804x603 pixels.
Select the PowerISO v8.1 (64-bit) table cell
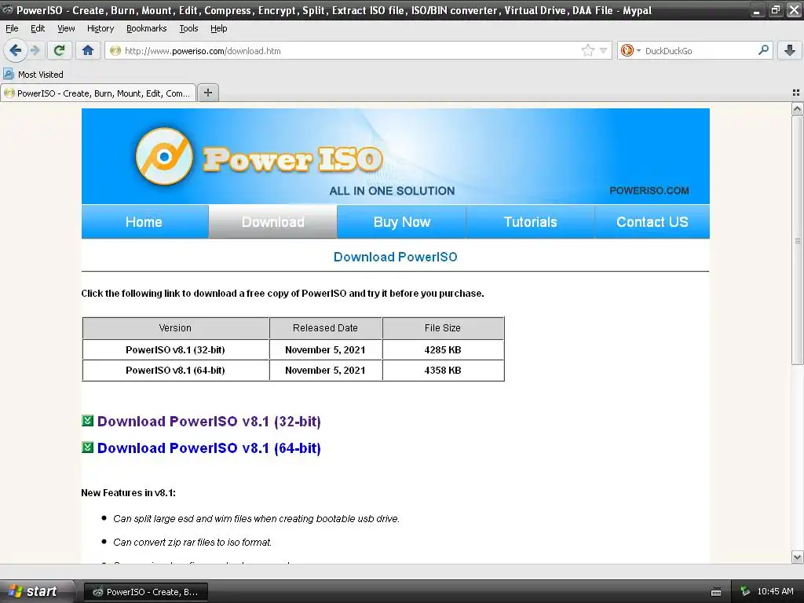pos(175,371)
